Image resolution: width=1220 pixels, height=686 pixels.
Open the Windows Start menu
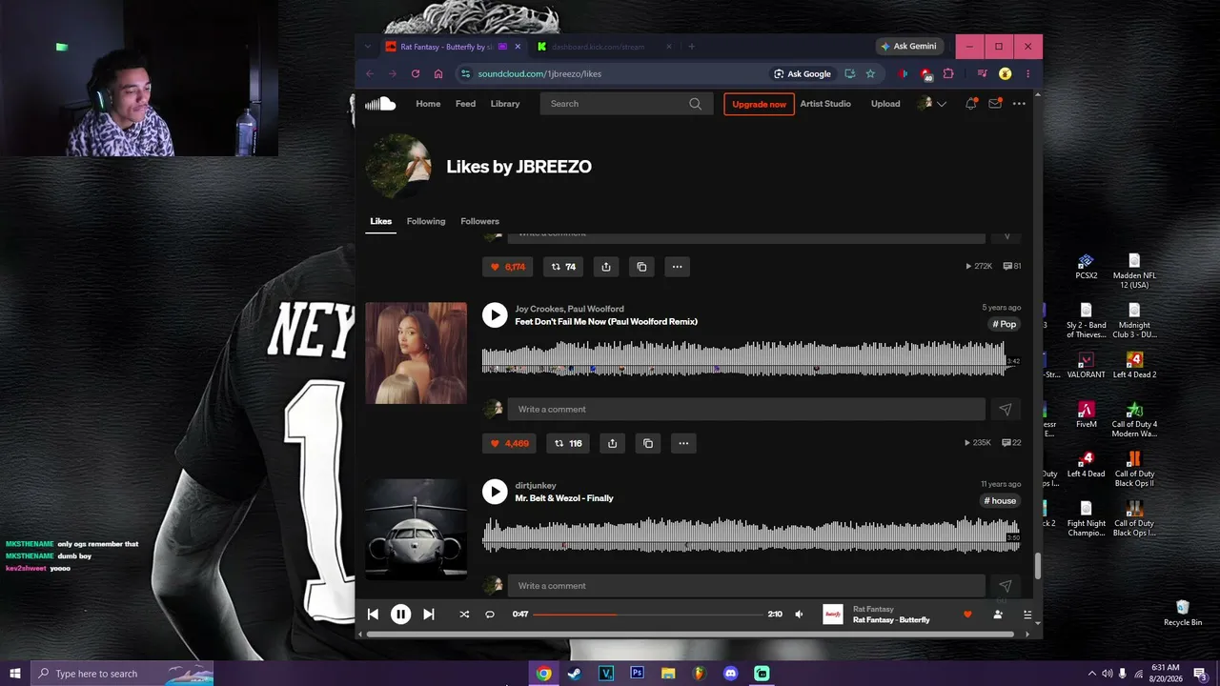click(x=14, y=674)
